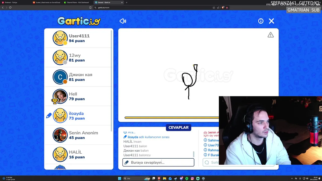
Task: Open Instagram from the taskbar
Action: tap(192, 178)
